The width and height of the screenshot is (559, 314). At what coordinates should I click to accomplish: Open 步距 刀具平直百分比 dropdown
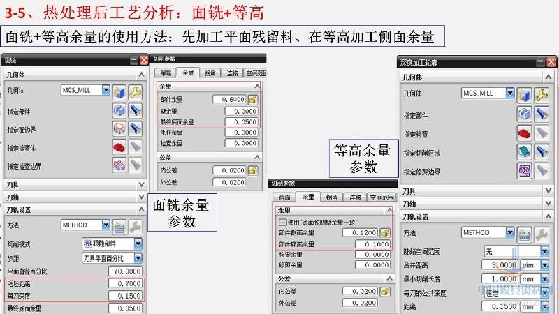coord(138,257)
